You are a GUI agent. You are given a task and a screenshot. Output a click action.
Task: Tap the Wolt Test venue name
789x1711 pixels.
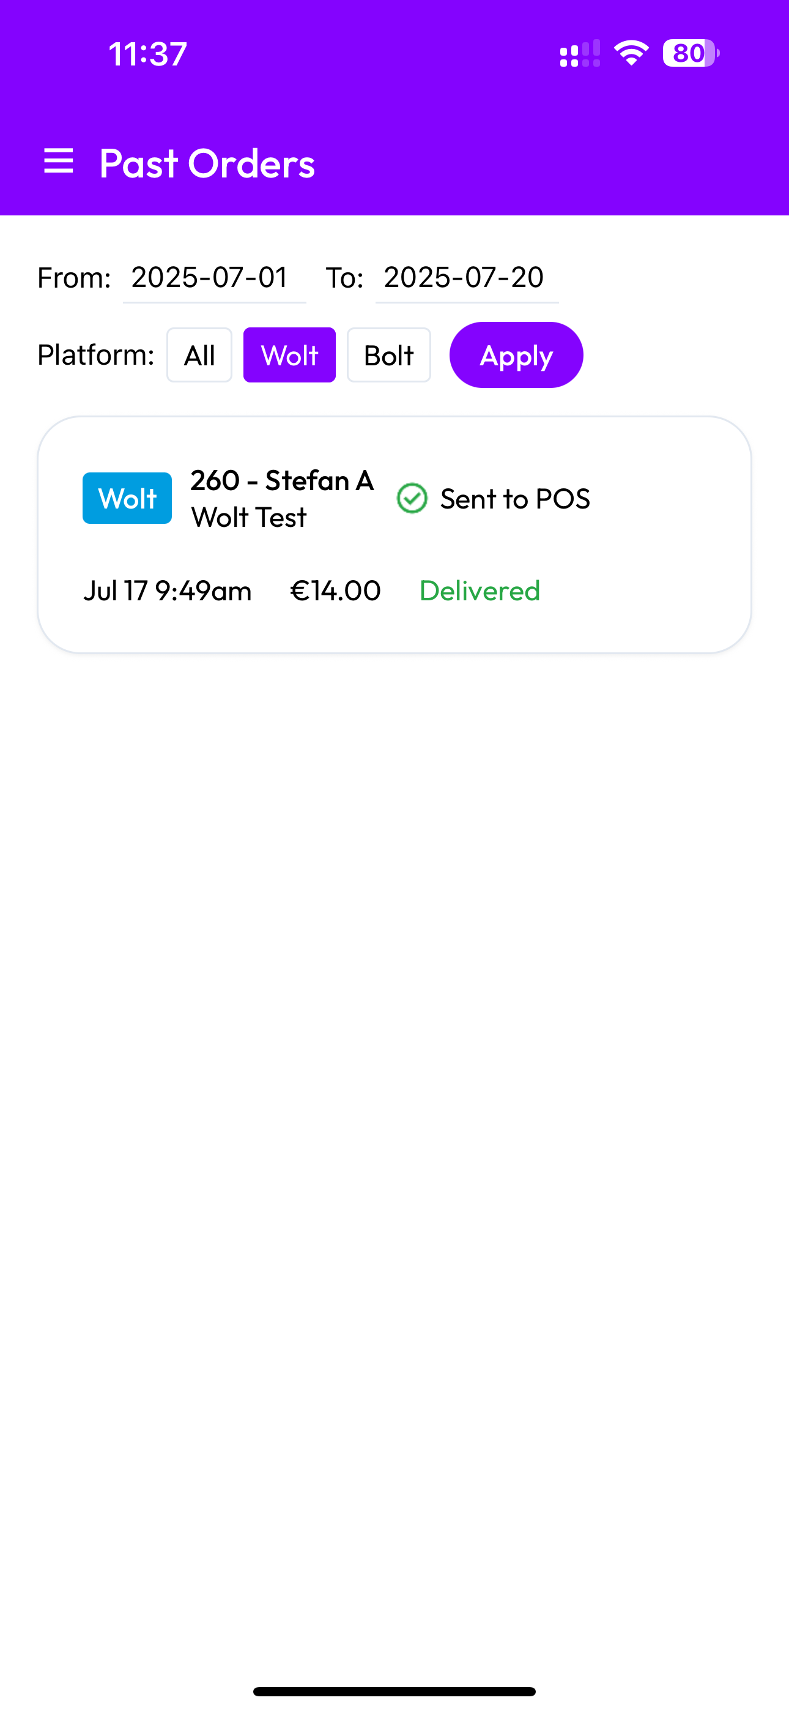click(249, 518)
